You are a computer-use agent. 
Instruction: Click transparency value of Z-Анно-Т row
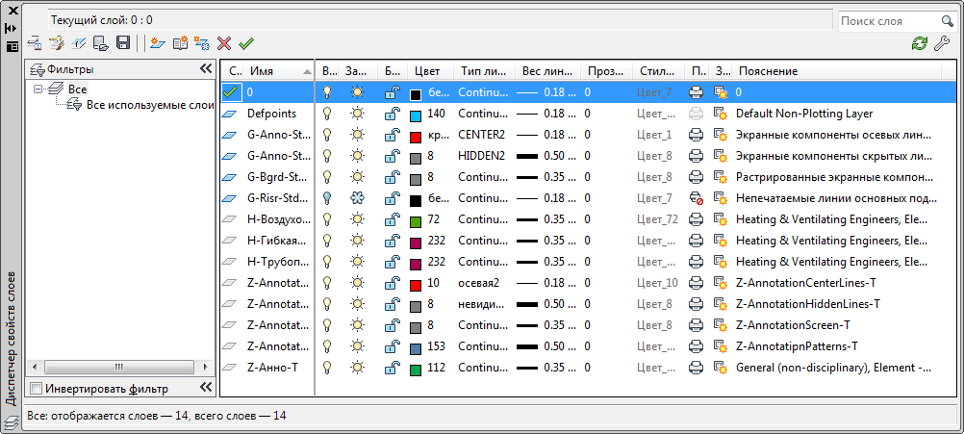[x=588, y=368]
